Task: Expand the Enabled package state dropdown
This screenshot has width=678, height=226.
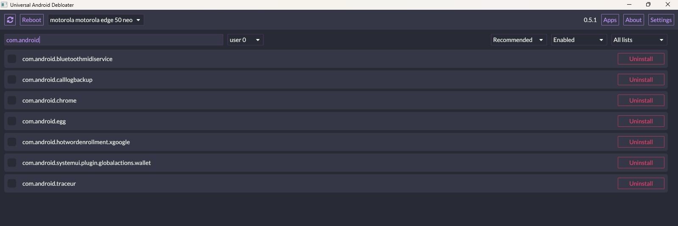Action: pyautogui.click(x=578, y=40)
